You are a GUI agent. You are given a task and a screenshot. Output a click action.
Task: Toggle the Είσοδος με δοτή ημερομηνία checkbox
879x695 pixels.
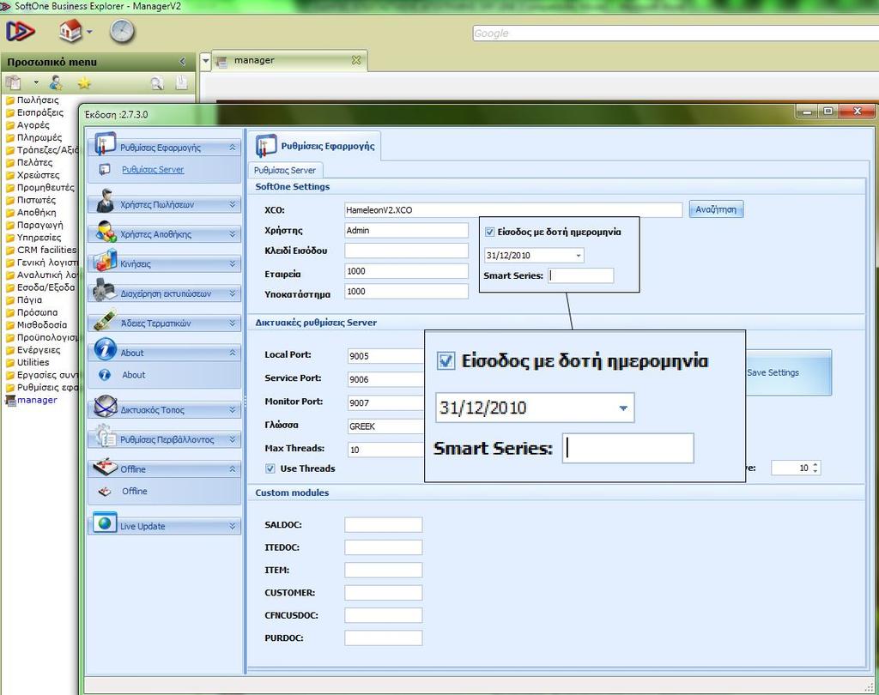tap(490, 232)
